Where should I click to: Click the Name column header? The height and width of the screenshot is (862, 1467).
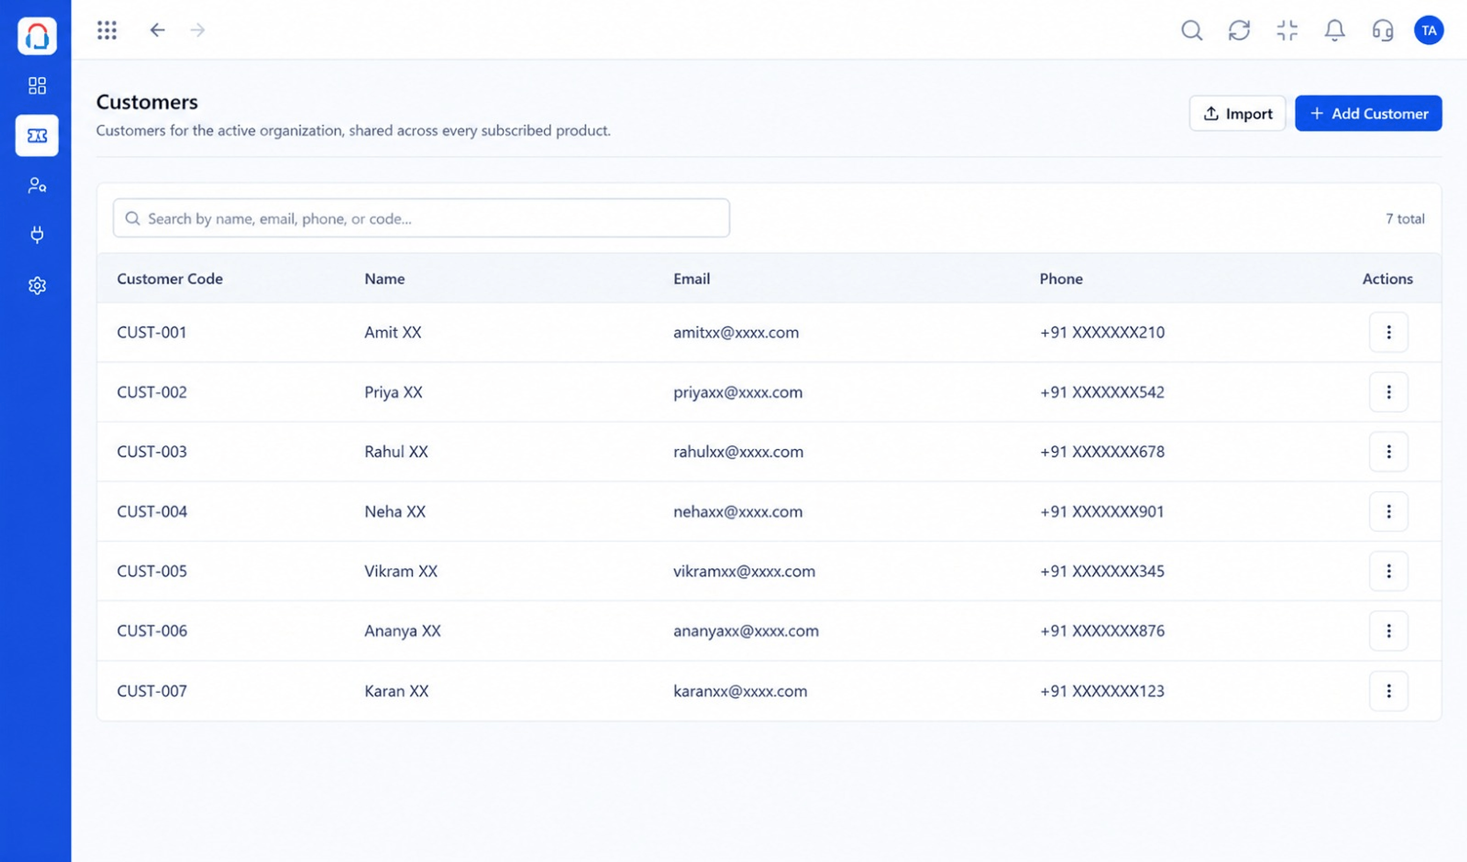click(x=385, y=278)
